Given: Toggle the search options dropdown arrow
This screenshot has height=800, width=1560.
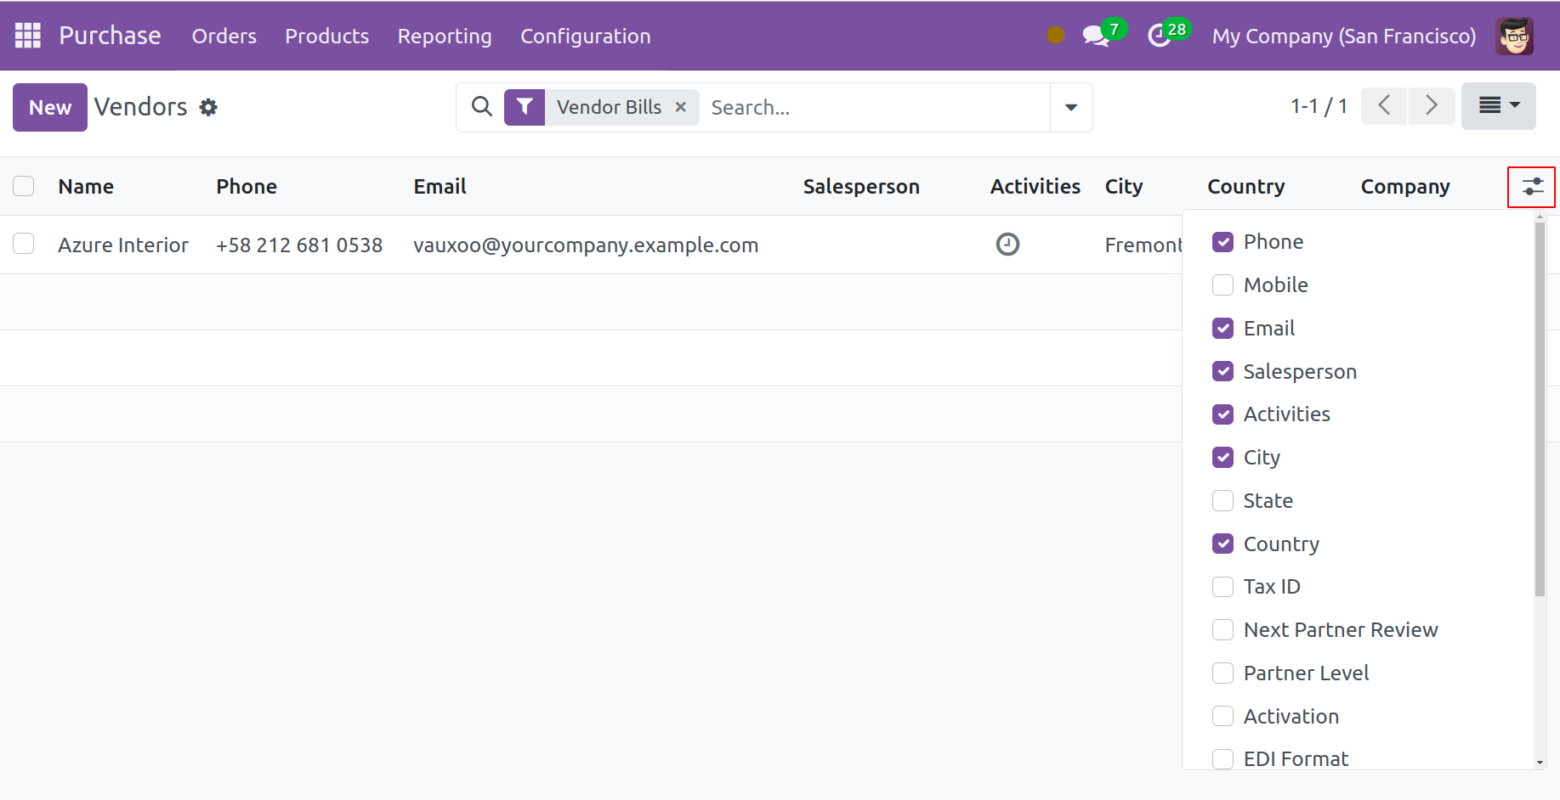Looking at the screenshot, I should [x=1071, y=107].
